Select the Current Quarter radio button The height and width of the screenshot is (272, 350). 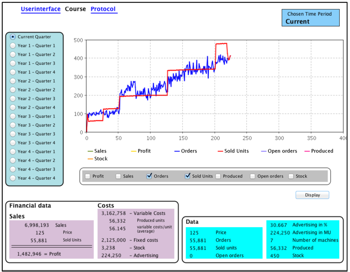click(x=13, y=37)
